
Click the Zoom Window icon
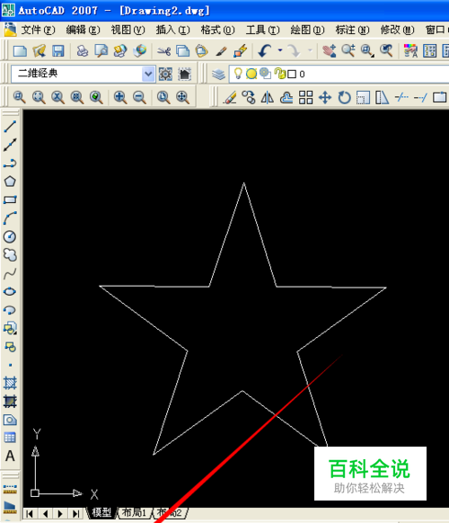click(20, 97)
